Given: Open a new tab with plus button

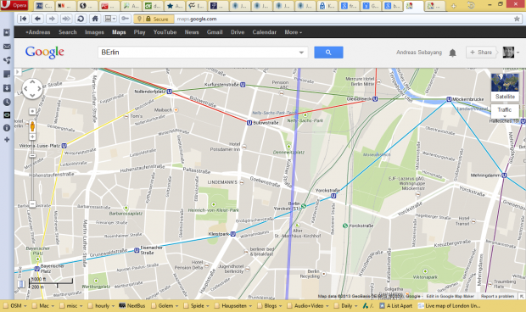Looking at the screenshot, I should pos(453,6).
